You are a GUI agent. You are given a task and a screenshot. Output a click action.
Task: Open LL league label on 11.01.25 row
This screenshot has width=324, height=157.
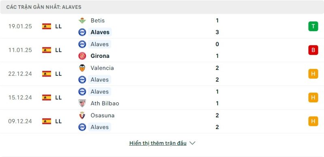(x=58, y=50)
